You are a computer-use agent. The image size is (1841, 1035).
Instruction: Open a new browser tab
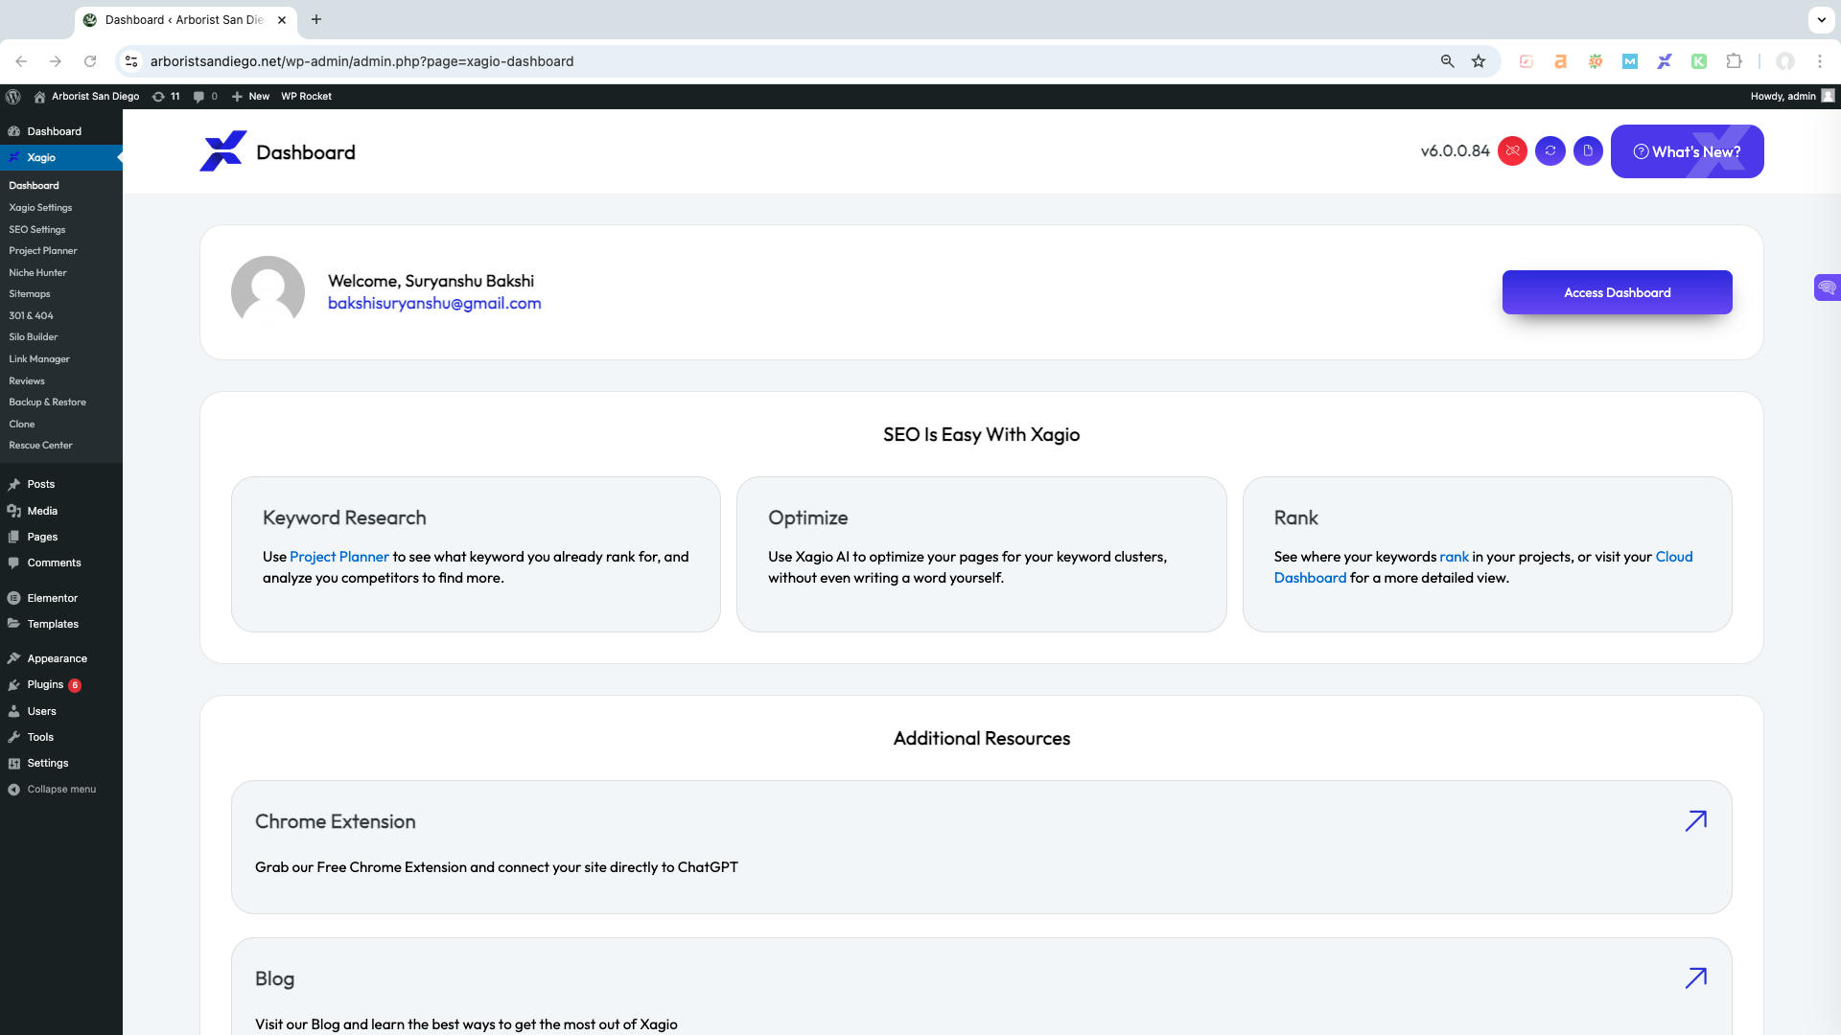[x=316, y=19]
